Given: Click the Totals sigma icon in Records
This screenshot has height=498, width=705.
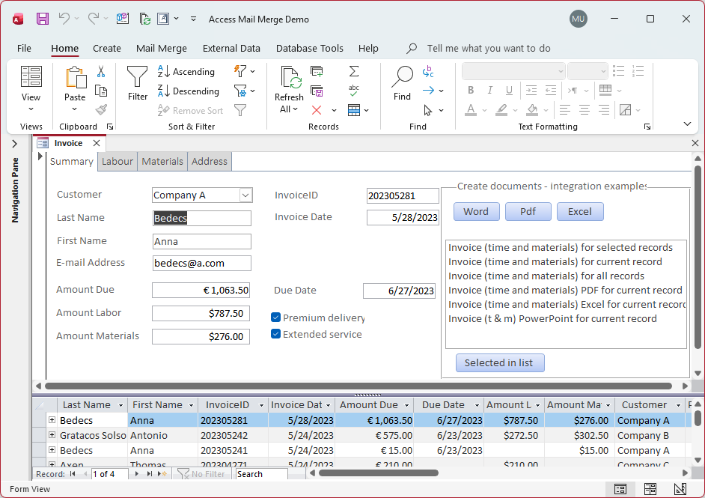Looking at the screenshot, I should [x=354, y=71].
